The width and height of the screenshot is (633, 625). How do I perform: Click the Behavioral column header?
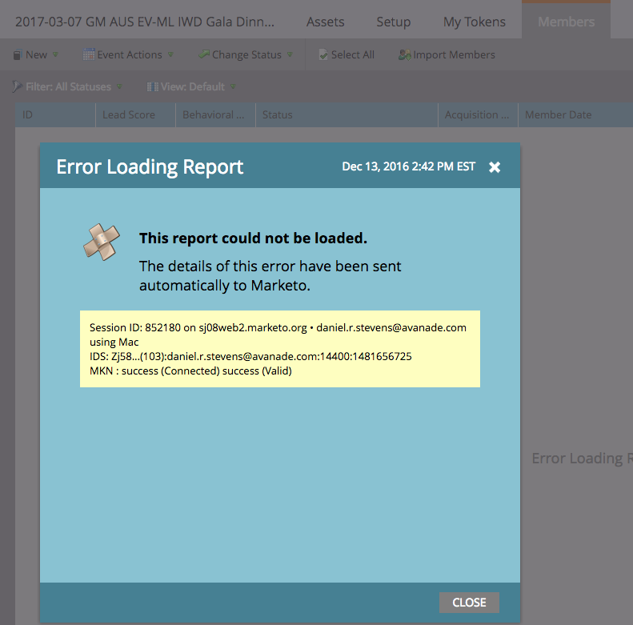tap(215, 115)
